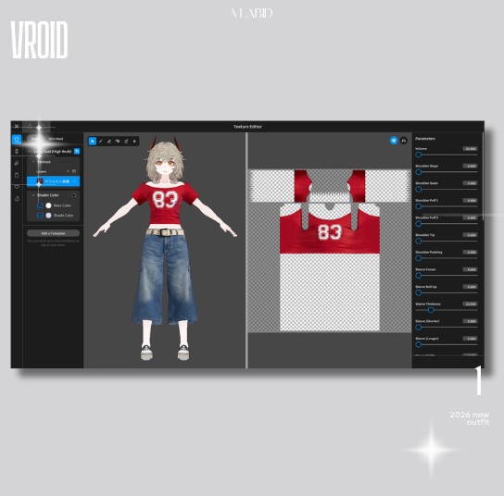The width and height of the screenshot is (504, 496).
Task: Select the fifth icon in the clothing category sidebar
Action: pyautogui.click(x=17, y=187)
